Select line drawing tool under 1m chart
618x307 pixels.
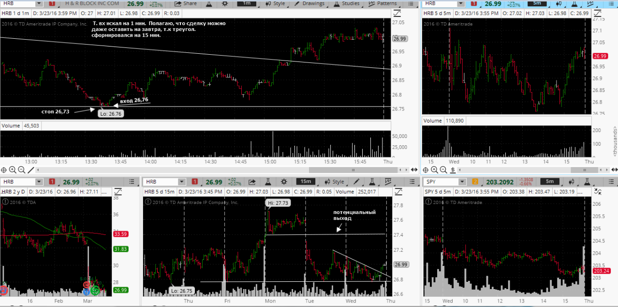point(30,170)
